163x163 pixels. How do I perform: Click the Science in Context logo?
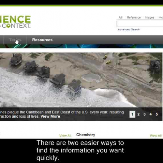coord(15,22)
